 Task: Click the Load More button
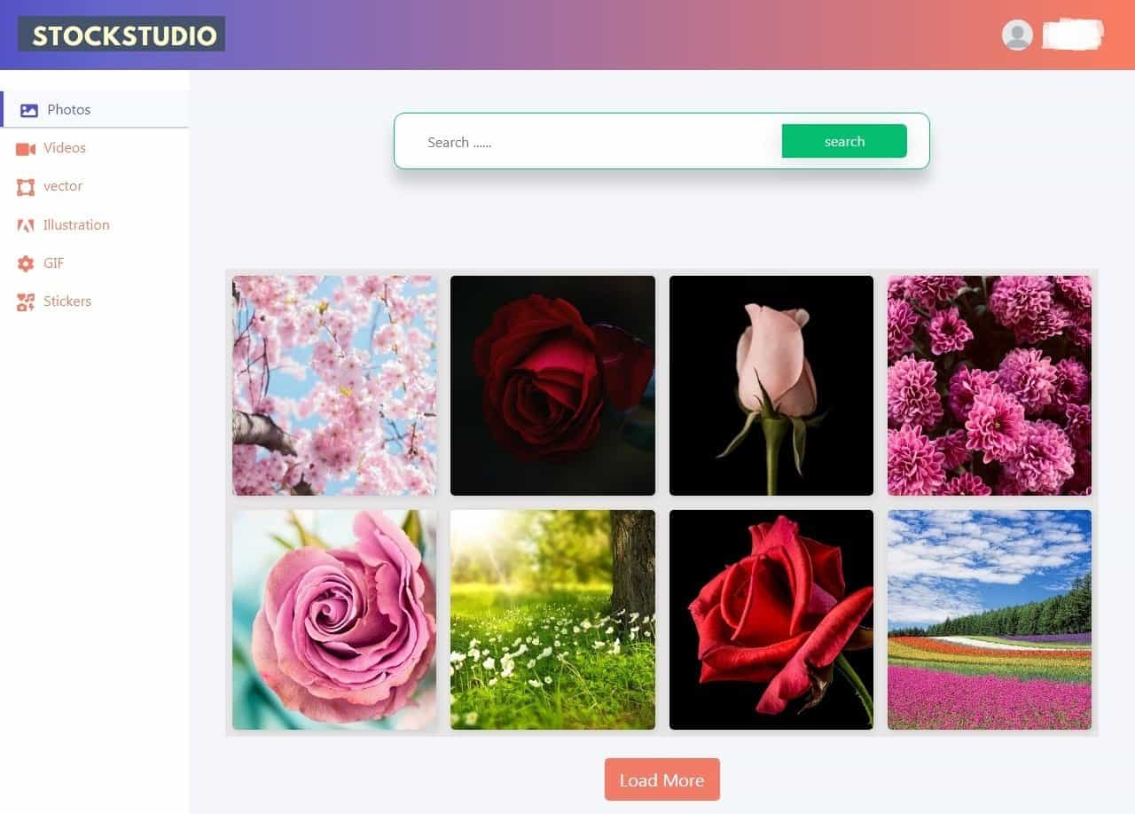click(661, 779)
